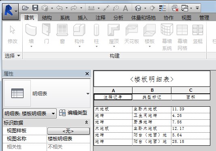Switch to the 分析 ribbon tab
The image size is (216, 151).
[x=118, y=18]
